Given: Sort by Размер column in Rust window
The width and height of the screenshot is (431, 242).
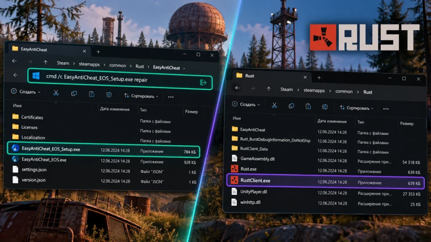Looking at the screenshot, I should coord(407,124).
